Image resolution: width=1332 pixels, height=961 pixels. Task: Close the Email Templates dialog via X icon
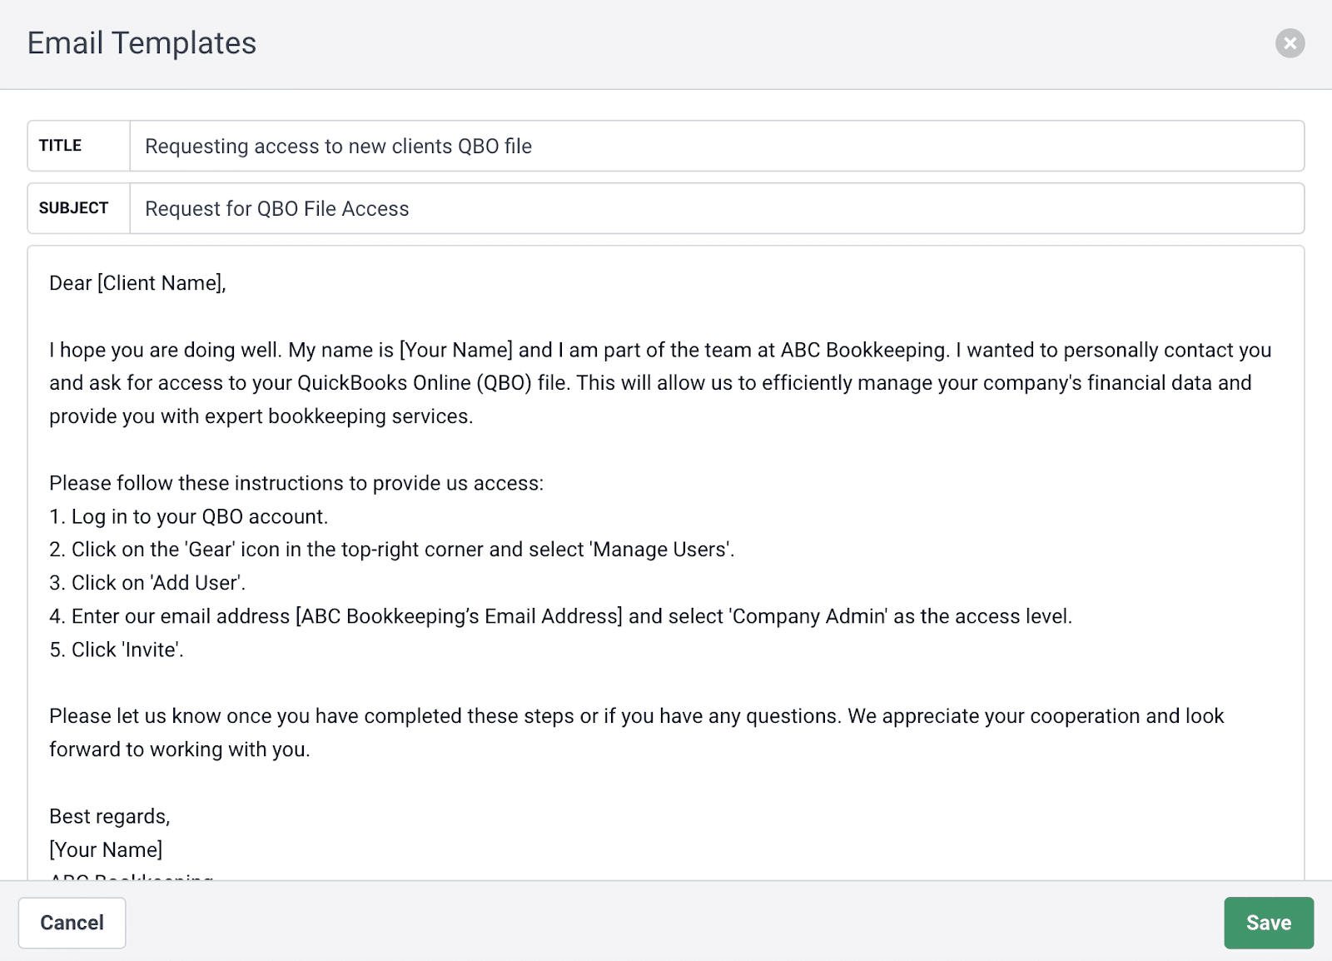[1290, 43]
